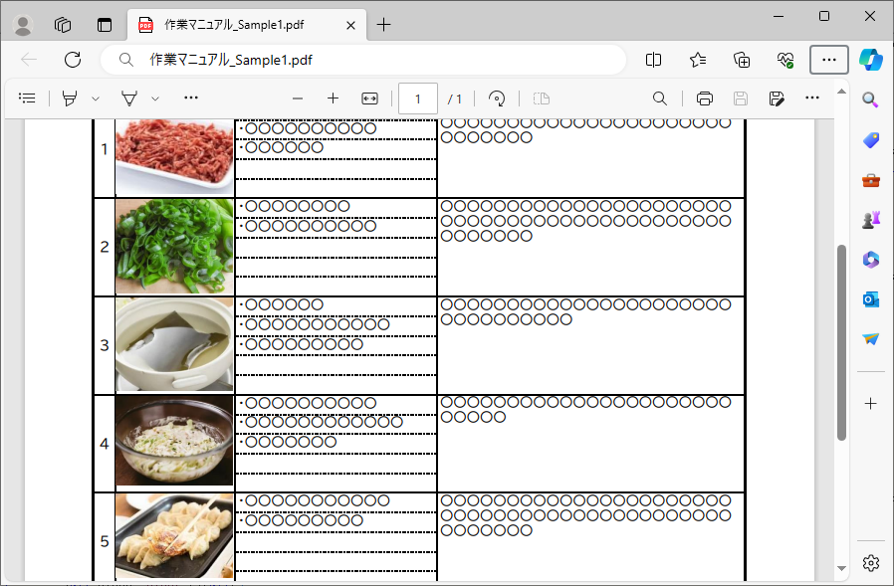894x586 pixels.
Task: Select the Draw pen tool
Action: [x=128, y=98]
